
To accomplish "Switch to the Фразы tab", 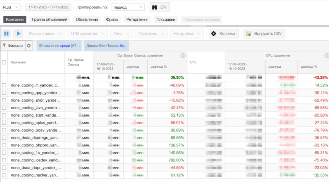I will 112,19.
